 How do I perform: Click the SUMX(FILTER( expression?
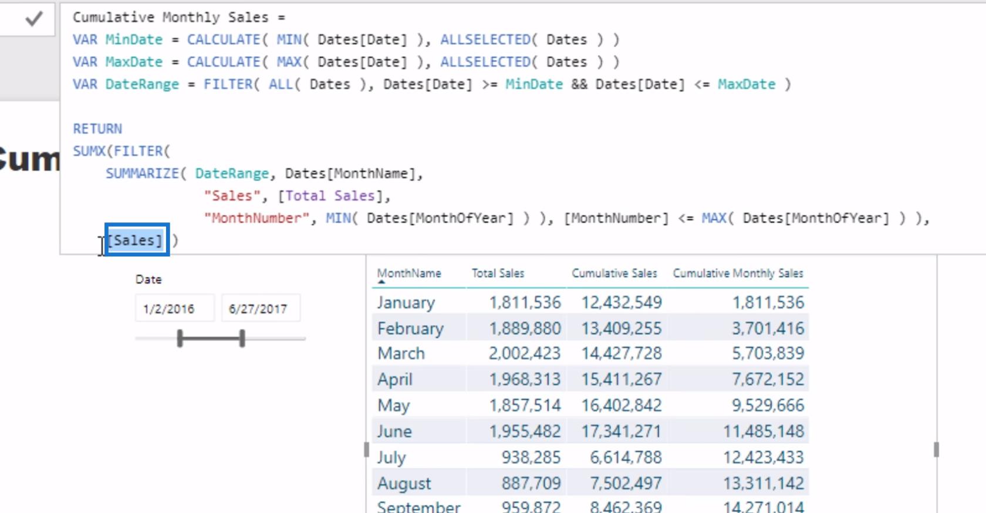tap(121, 151)
